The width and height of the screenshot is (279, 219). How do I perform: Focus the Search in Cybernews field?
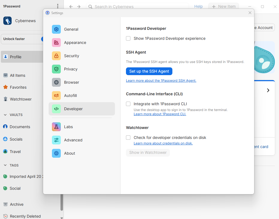137,7
